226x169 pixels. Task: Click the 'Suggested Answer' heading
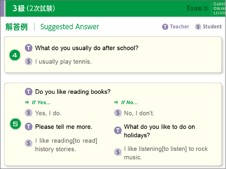(69, 27)
